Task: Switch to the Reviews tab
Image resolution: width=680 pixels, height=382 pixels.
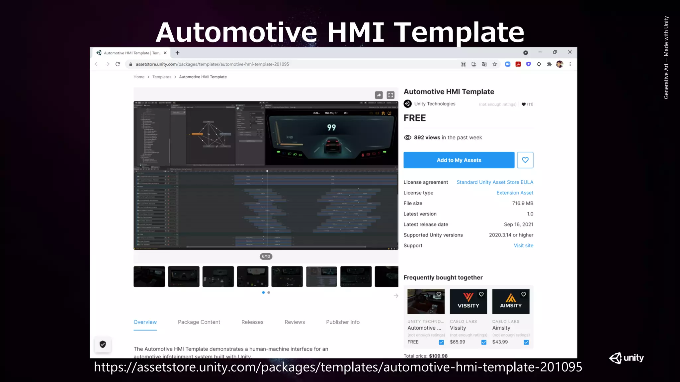Action: tap(295, 322)
